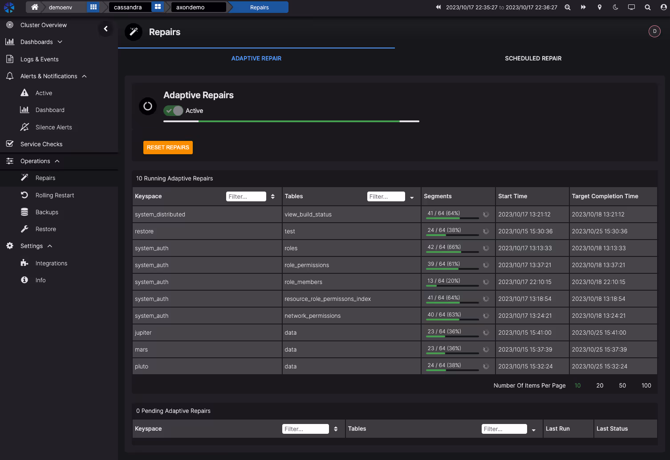Click the running repairs Keyspace filter field

pyautogui.click(x=246, y=196)
